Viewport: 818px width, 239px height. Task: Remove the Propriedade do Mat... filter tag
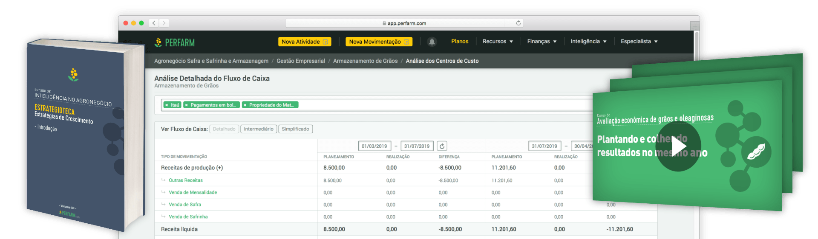(245, 105)
